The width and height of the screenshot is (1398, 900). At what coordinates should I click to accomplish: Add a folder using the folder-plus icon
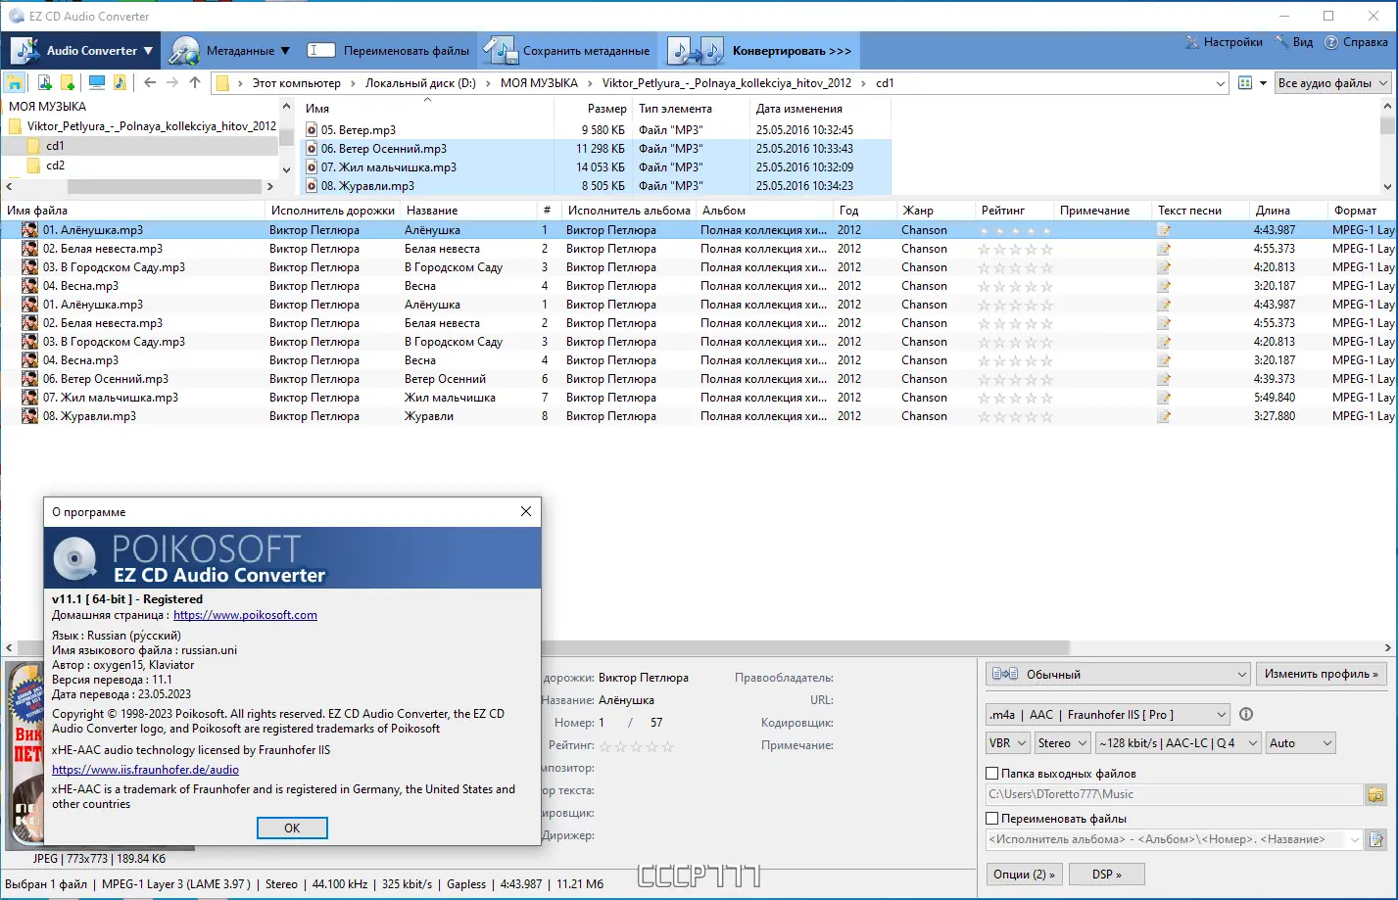pyautogui.click(x=66, y=82)
